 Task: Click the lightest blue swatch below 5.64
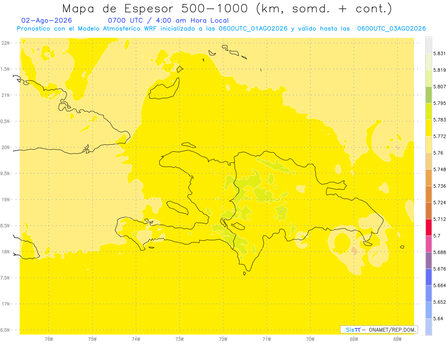click(429, 327)
